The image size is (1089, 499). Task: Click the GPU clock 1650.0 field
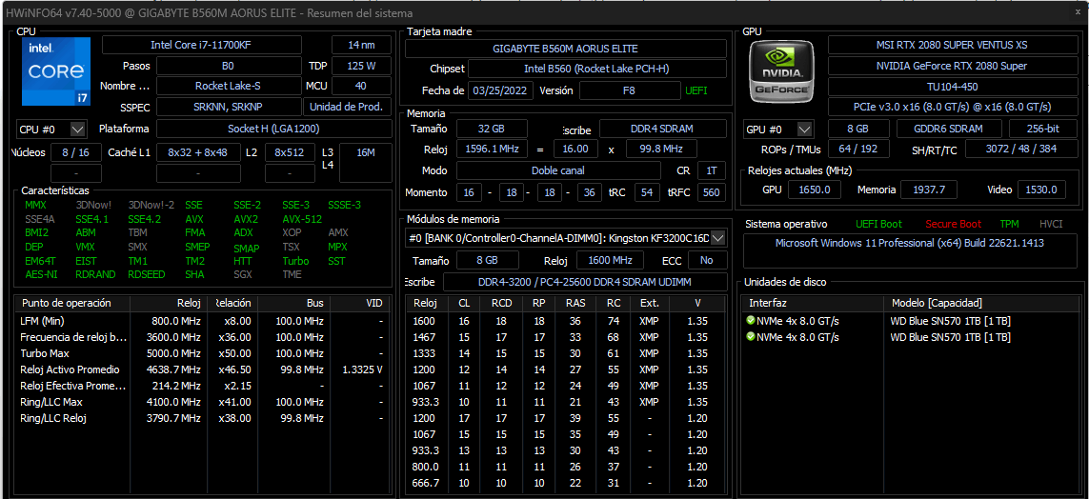coord(815,190)
